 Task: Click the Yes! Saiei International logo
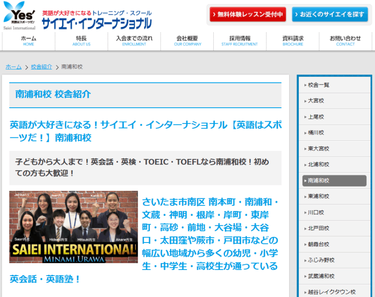point(20,16)
